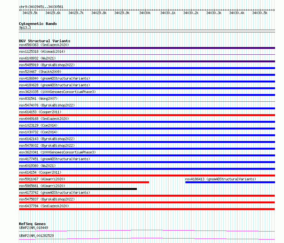Screen dimensions: 284x243
Task: Click the chr9:34029451..34030561 coordinate text
Action: [41, 7]
